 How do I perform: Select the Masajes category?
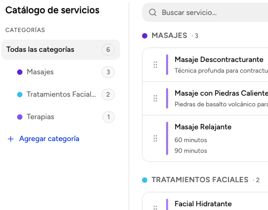click(x=60, y=72)
